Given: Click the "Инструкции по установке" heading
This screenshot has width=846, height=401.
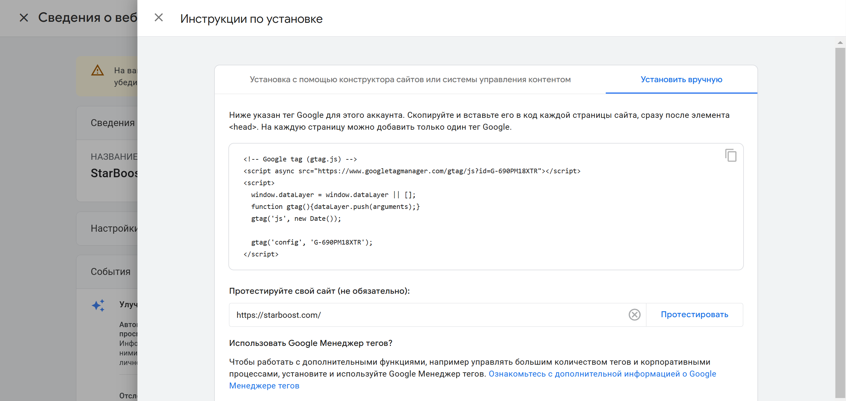Looking at the screenshot, I should 251,19.
